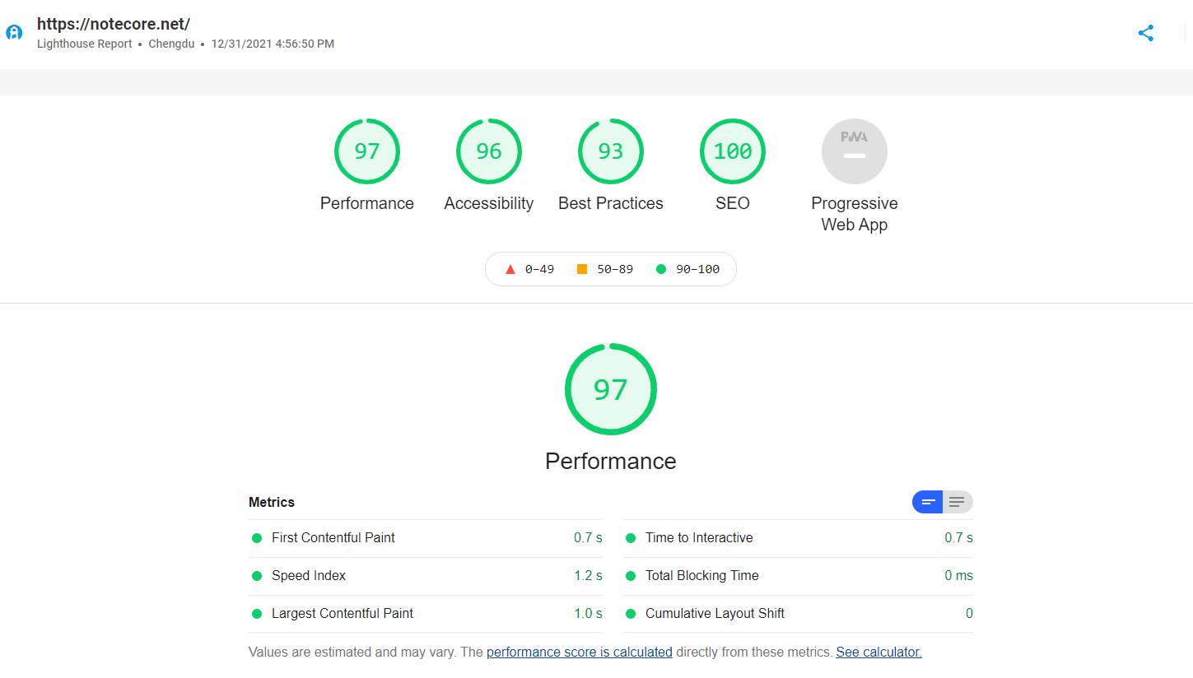Expand the Speed Index metric row

(x=309, y=576)
